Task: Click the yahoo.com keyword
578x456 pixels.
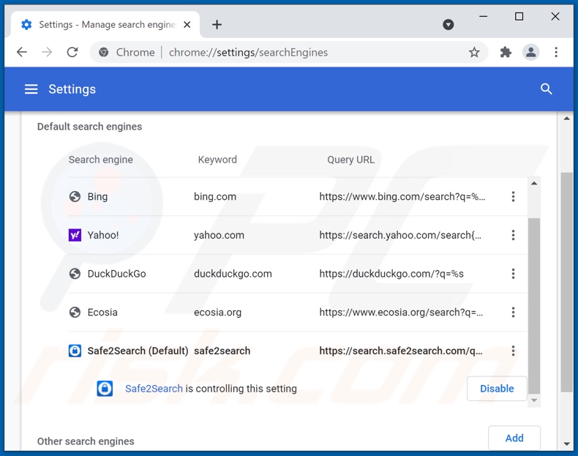Action: pyautogui.click(x=219, y=235)
